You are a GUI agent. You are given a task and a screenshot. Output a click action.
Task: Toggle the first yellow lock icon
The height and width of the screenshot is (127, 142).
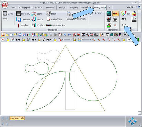pyautogui.click(x=8, y=40)
